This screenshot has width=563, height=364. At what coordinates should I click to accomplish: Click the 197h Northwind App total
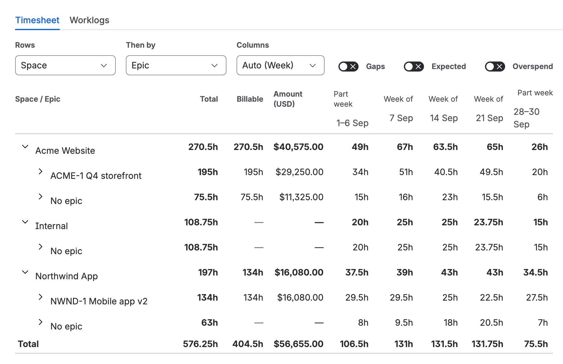[x=208, y=272]
